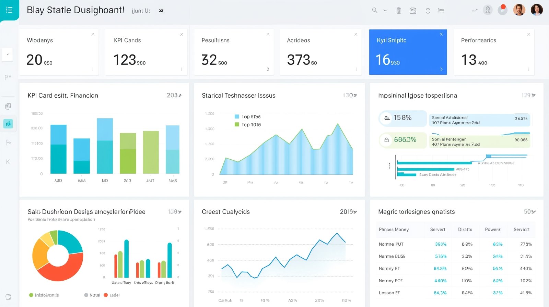Expand the chevron next to search

tap(385, 11)
